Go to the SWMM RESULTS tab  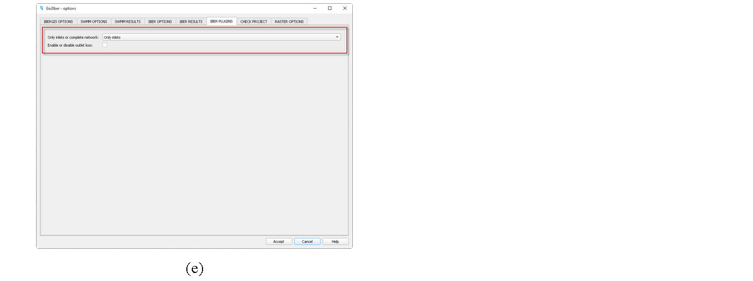coord(128,21)
